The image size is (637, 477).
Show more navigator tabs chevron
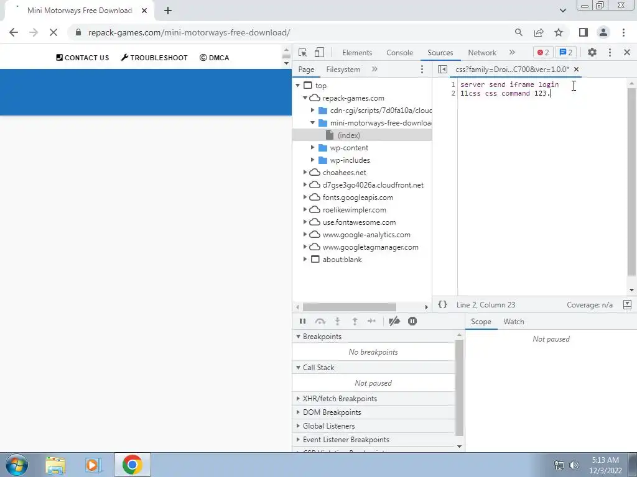[374, 70]
